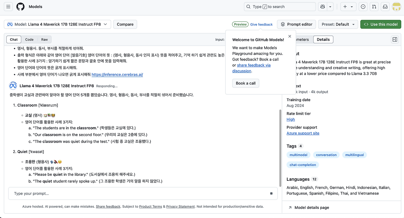Image resolution: width=404 pixels, height=218 pixels.
Task: Select the multilingual tag
Action: tap(354, 155)
